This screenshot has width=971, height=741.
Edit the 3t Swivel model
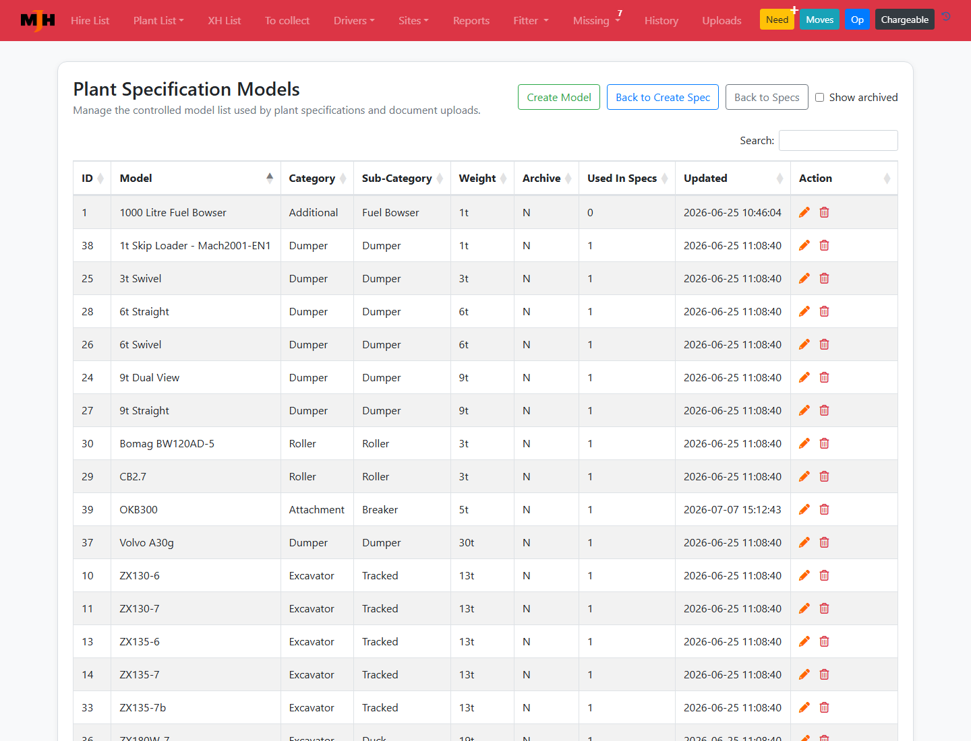point(804,279)
